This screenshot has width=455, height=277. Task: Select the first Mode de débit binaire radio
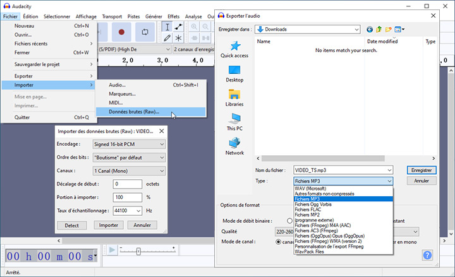click(290, 221)
